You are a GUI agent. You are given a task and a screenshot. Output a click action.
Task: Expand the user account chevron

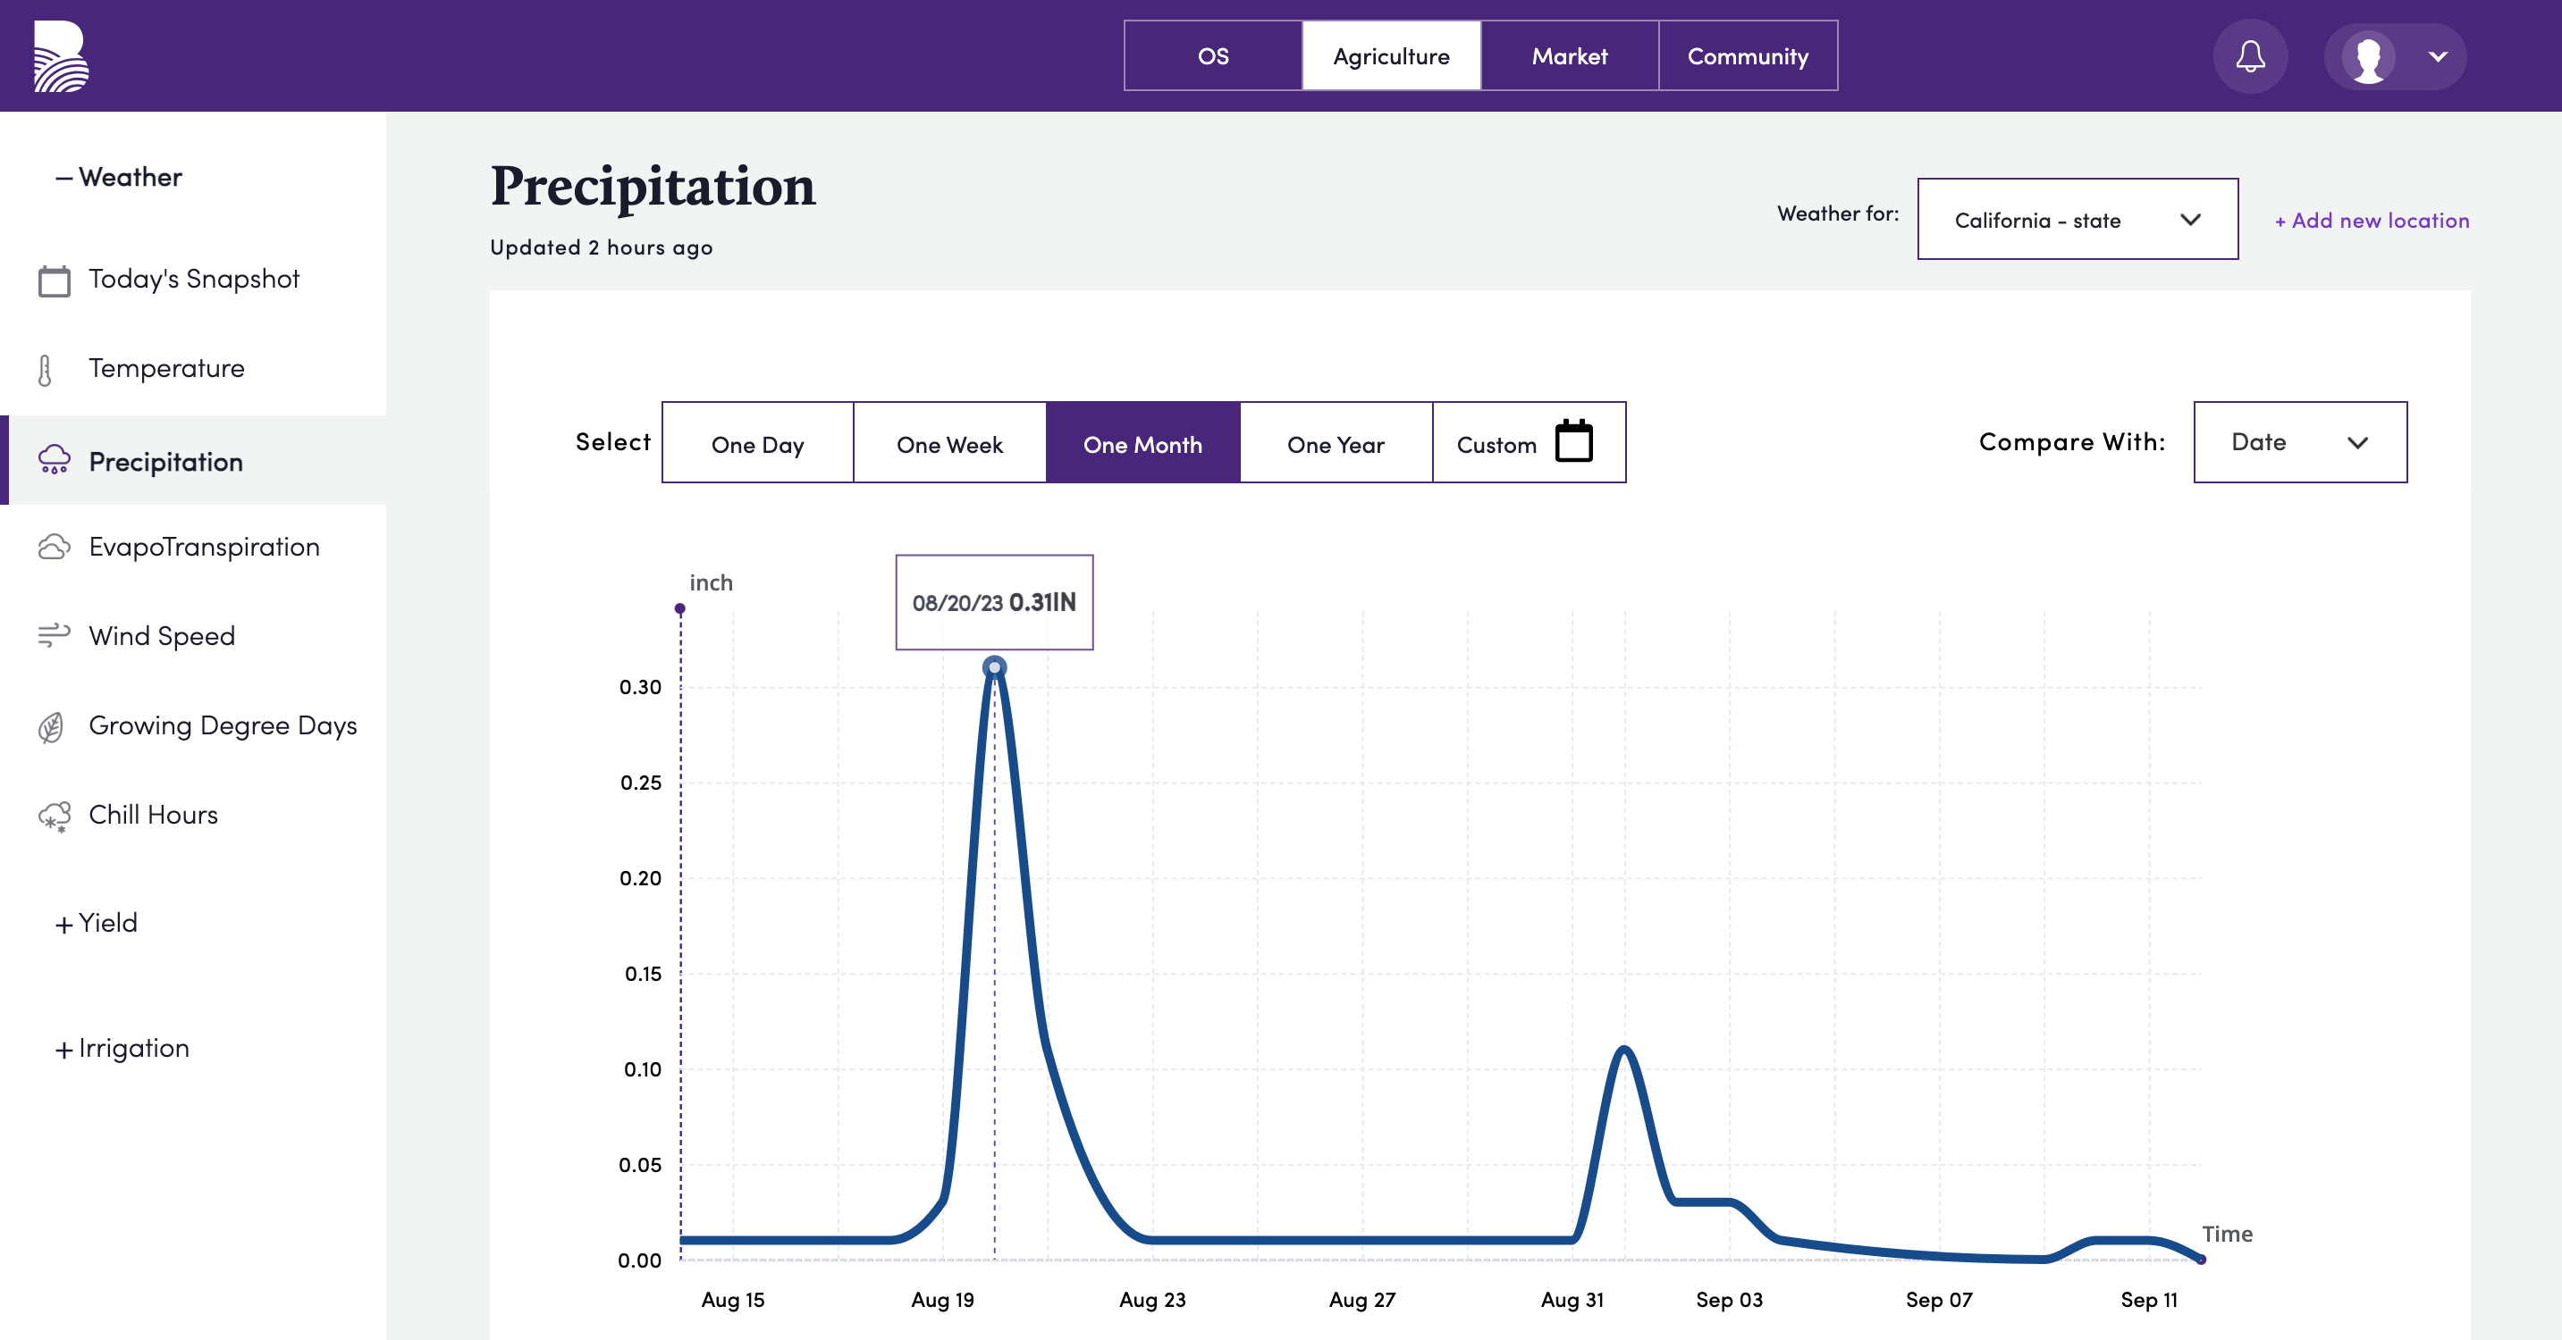coord(2438,56)
